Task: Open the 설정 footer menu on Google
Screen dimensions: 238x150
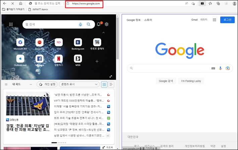Action: pos(223,146)
